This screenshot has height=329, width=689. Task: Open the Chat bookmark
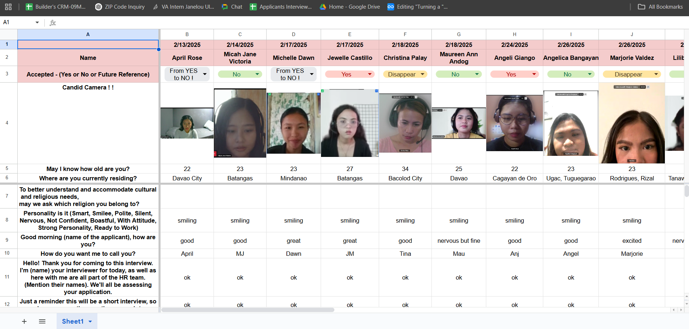(232, 7)
